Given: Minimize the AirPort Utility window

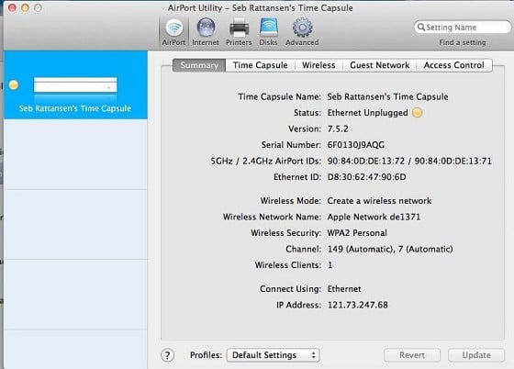Looking at the screenshot, I should pyautogui.click(x=25, y=7).
